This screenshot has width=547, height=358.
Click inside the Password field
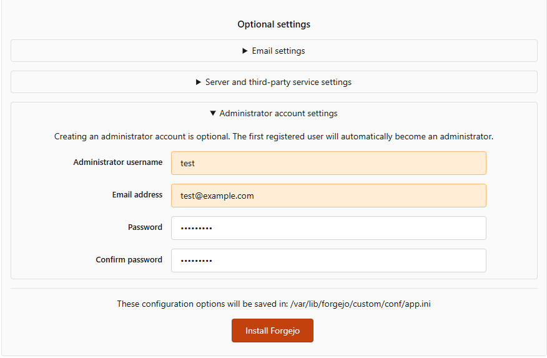click(328, 228)
